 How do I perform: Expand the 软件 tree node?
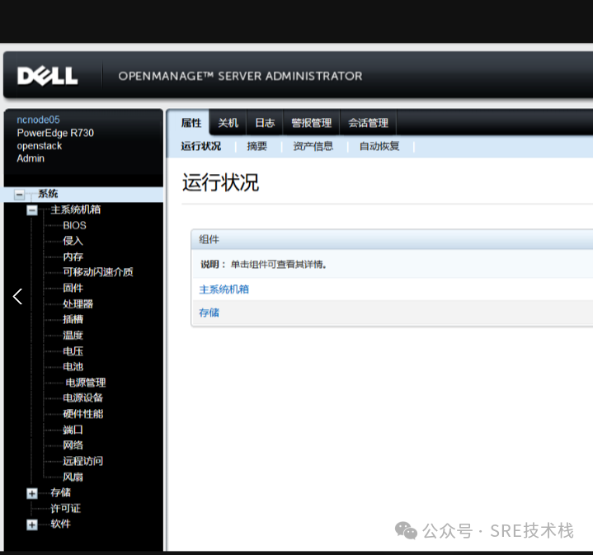[32, 524]
